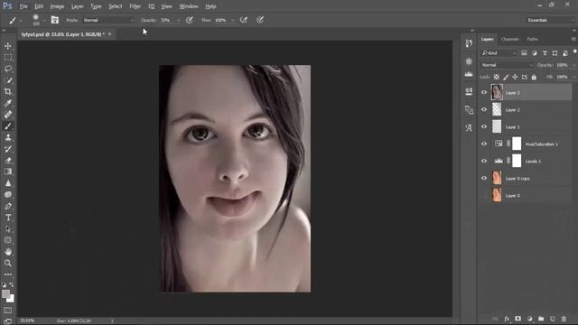Switch to the Channels tab
Image resolution: width=578 pixels, height=325 pixels.
(509, 39)
